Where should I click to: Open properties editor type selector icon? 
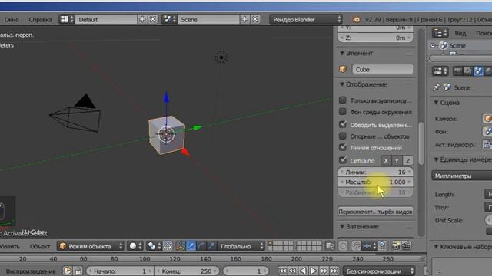[440, 71]
